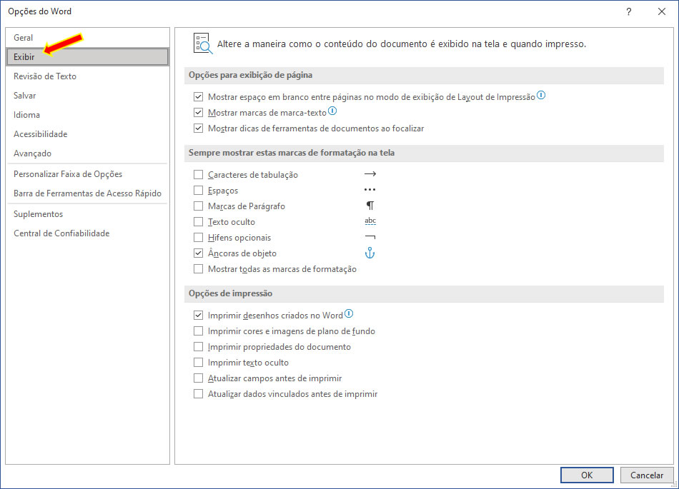
Task: Open Acessibilidade settings
Action: click(87, 134)
